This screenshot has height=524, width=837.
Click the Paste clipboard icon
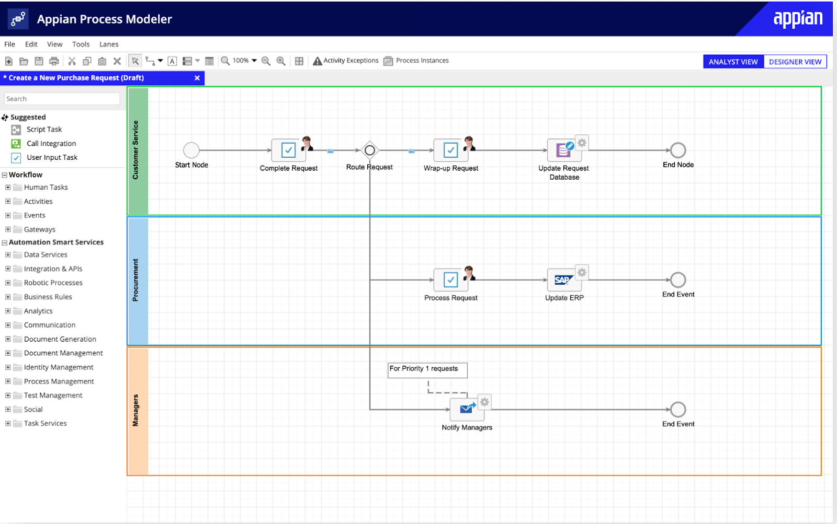(103, 61)
